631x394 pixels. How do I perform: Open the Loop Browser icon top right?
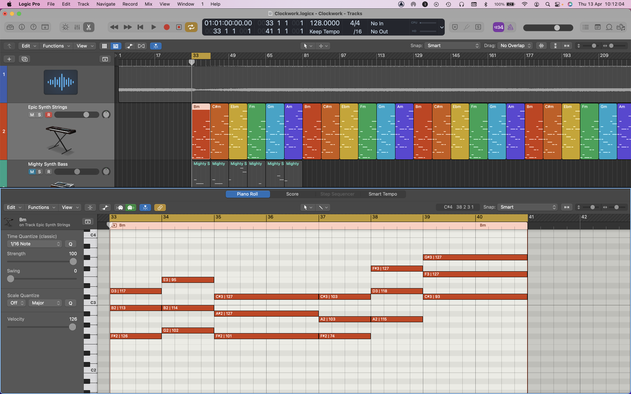609,27
